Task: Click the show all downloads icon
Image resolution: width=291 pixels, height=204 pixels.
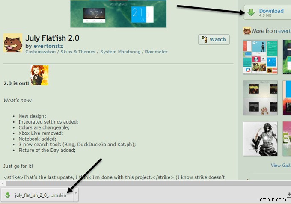Action: (x=289, y=195)
